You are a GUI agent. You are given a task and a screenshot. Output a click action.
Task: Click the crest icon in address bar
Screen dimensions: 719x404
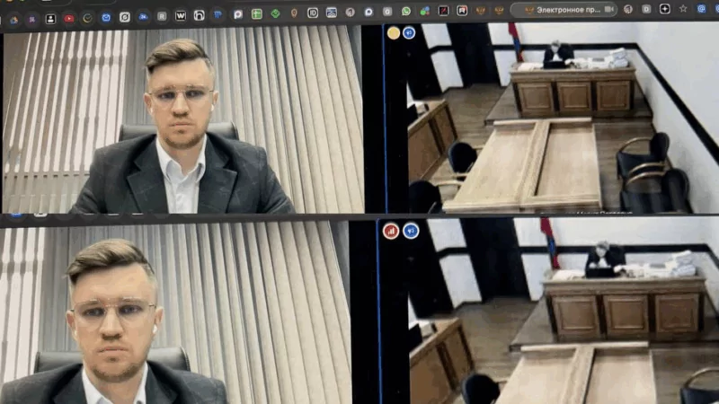[x=529, y=9]
